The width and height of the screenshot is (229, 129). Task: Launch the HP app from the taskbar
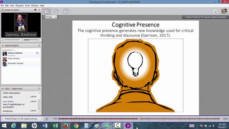34,126
